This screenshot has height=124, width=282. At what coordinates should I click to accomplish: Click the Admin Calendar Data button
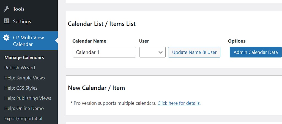click(x=256, y=52)
